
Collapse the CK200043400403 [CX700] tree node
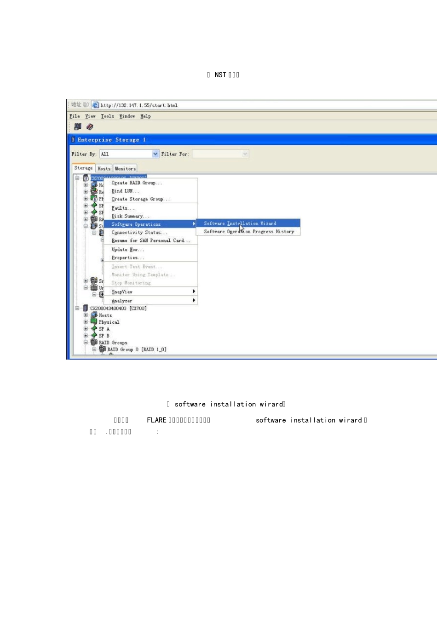pos(77,308)
